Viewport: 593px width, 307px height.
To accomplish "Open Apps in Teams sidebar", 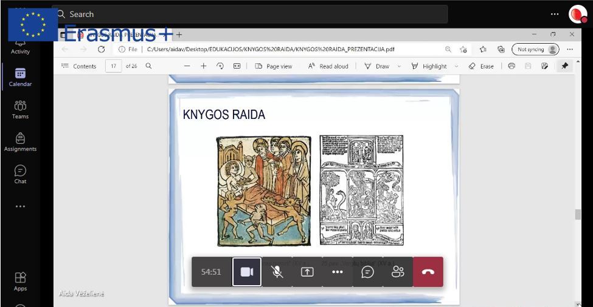I will (20, 282).
